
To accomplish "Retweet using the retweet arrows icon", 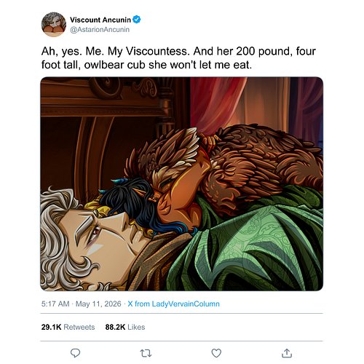I will [x=146, y=353].
